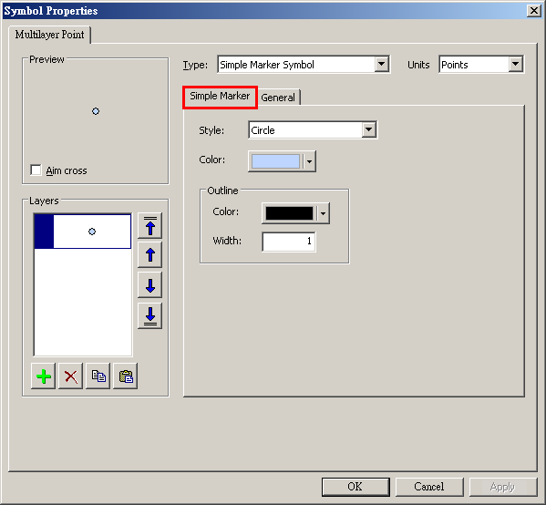Move layer to top with top arrow
546x505 pixels.
150,226
